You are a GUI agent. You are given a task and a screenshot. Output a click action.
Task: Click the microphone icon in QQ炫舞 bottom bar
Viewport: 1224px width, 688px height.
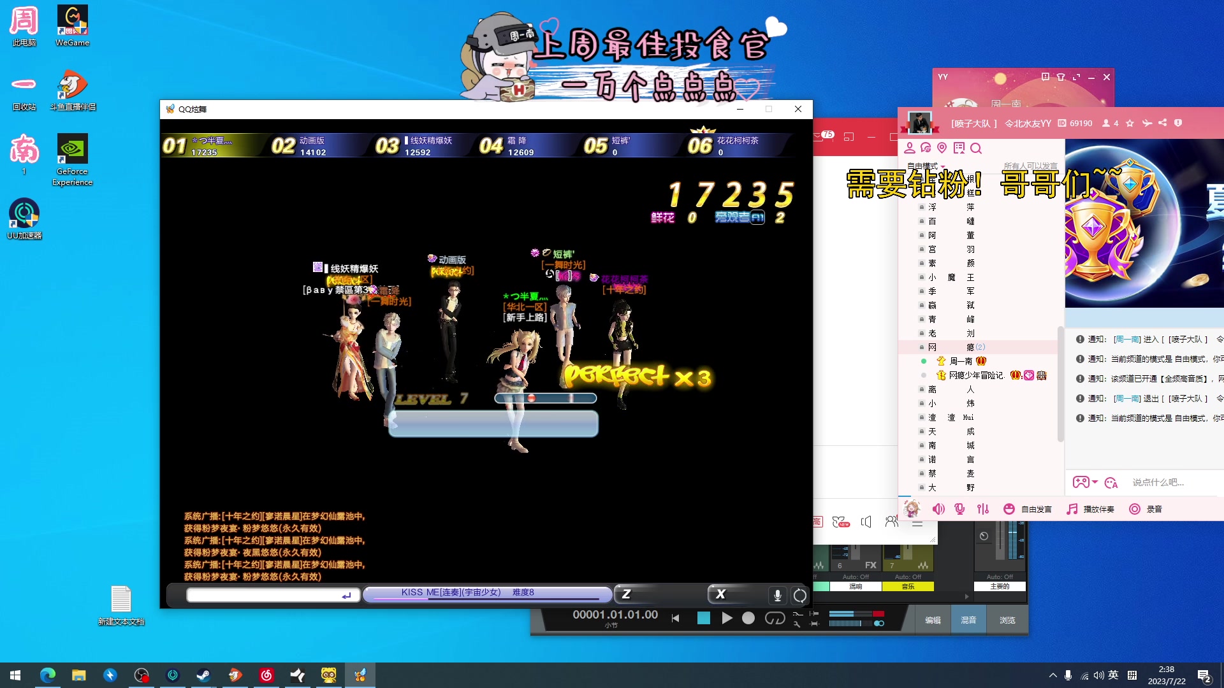click(x=777, y=596)
